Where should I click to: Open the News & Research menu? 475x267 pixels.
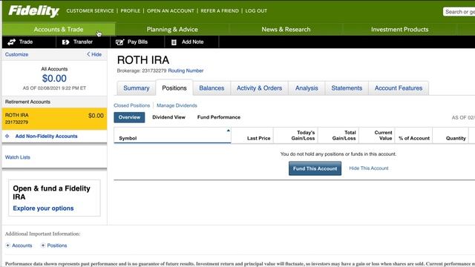click(x=286, y=30)
